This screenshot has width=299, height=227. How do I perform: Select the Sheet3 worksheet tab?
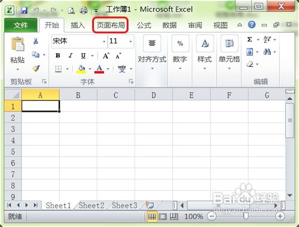point(124,205)
